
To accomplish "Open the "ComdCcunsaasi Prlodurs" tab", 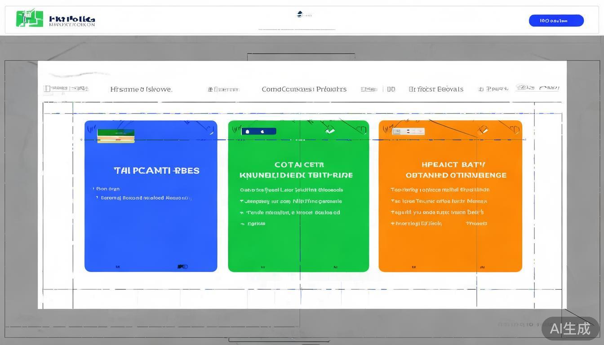I will (304, 89).
